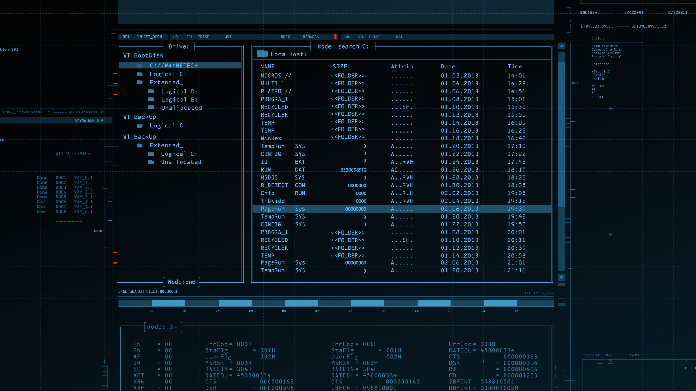Click timeline segment above marker 13
Image resolution: width=696 pixels, height=391 pixels.
click(x=500, y=303)
